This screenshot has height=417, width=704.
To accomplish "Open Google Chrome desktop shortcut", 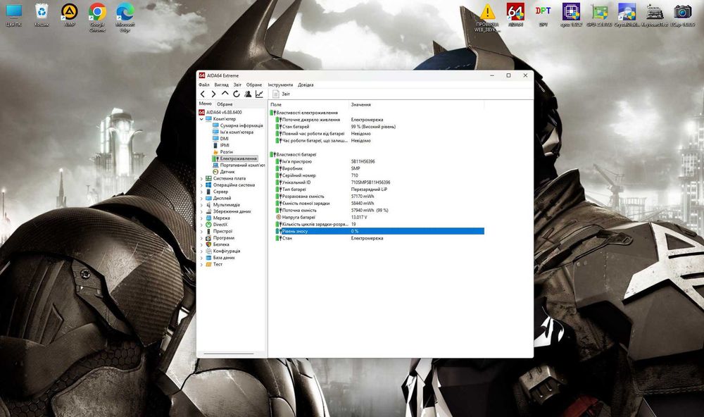I will pyautogui.click(x=97, y=18).
